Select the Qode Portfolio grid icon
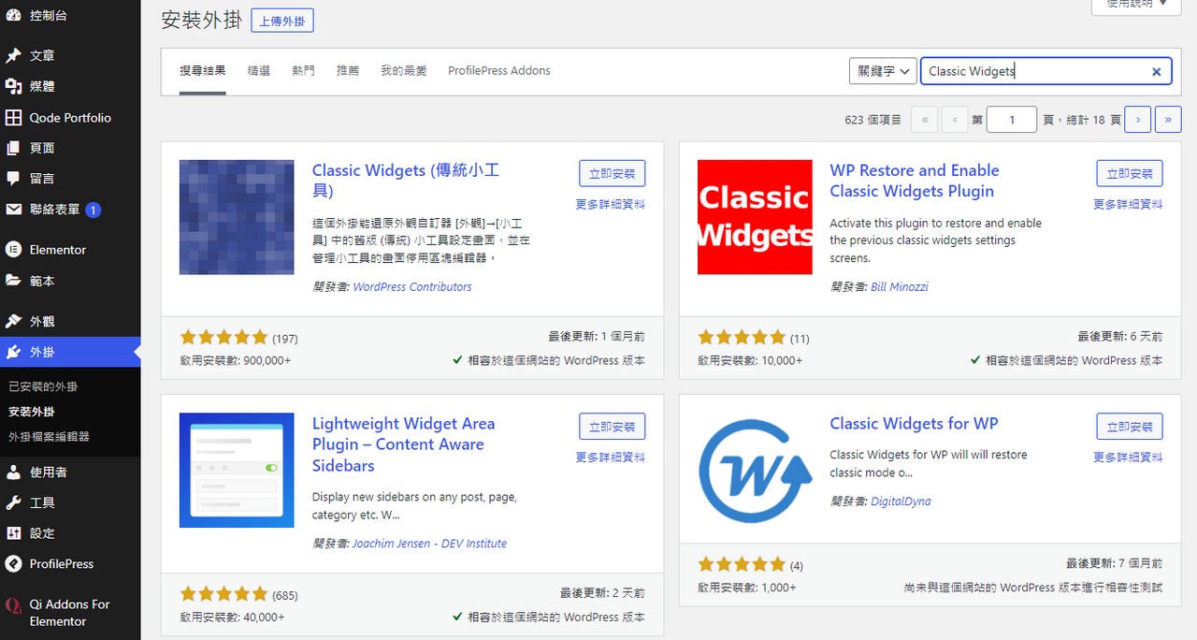This screenshot has height=640, width=1197. (17, 117)
